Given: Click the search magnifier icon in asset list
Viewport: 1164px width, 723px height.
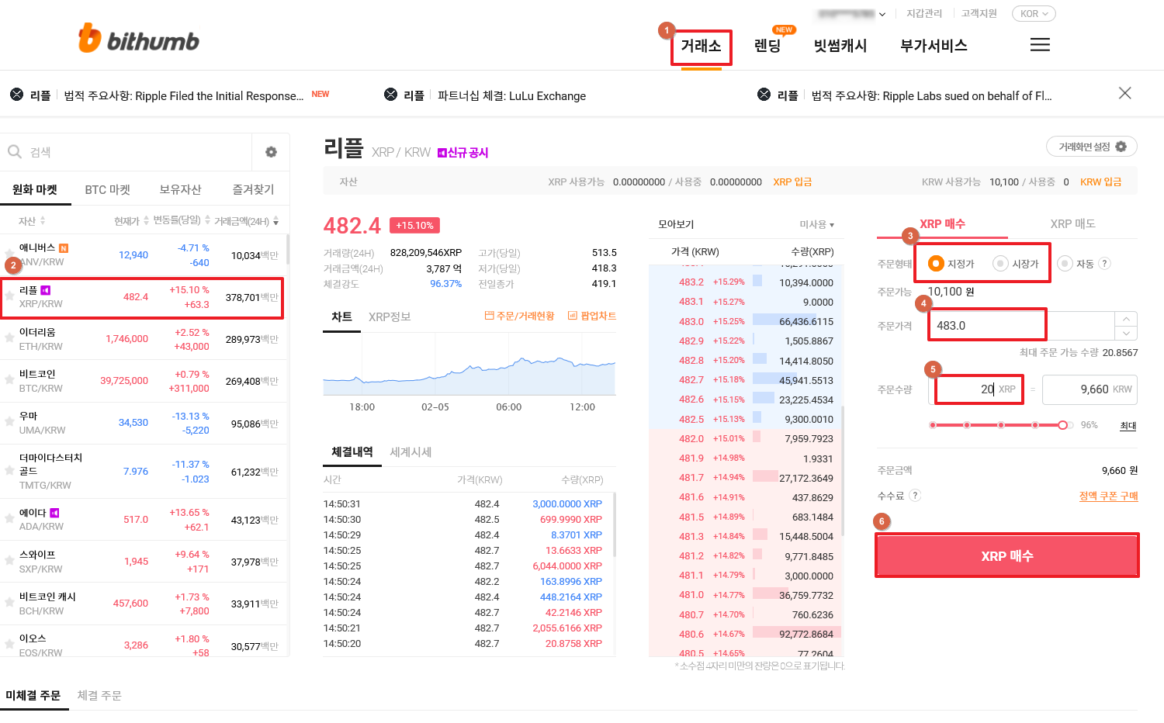Looking at the screenshot, I should point(14,152).
